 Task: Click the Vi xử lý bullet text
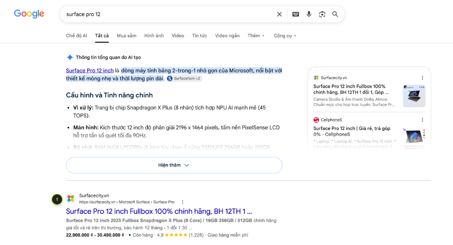169,112
